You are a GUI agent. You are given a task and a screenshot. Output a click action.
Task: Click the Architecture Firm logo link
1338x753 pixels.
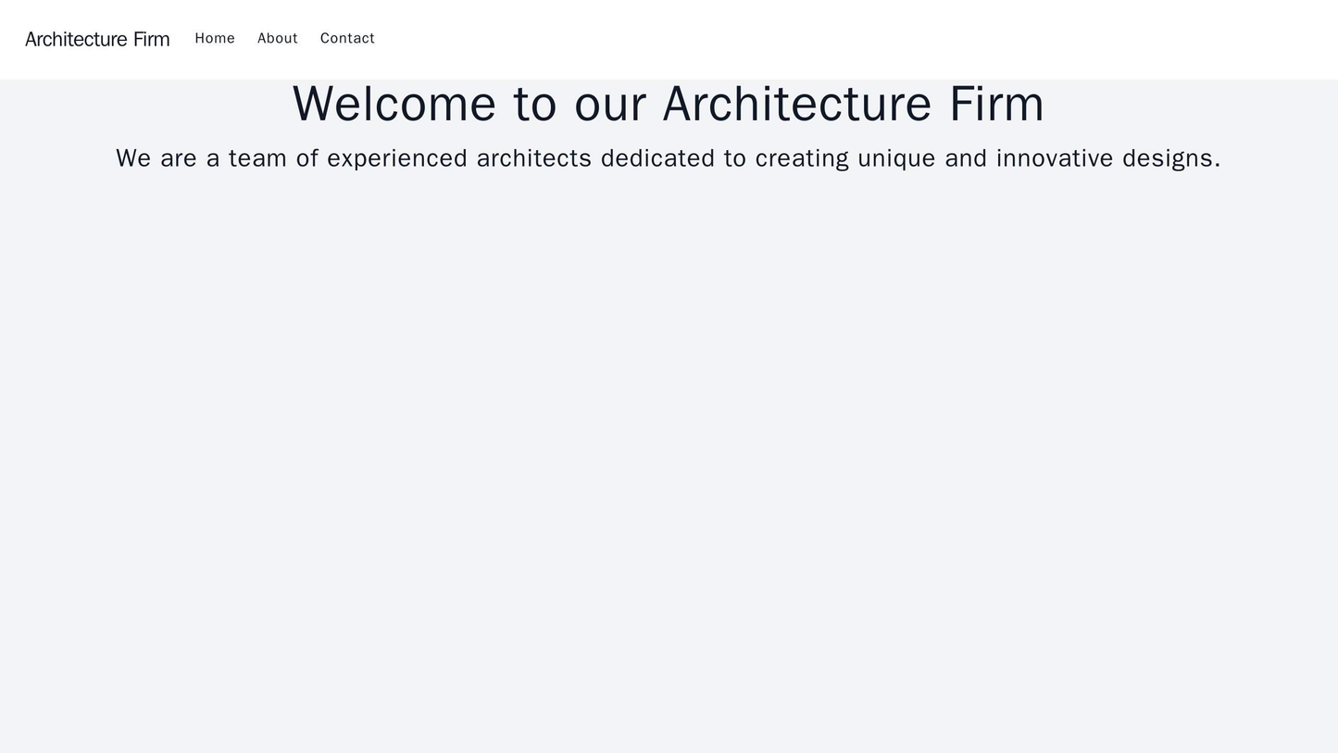coord(97,39)
